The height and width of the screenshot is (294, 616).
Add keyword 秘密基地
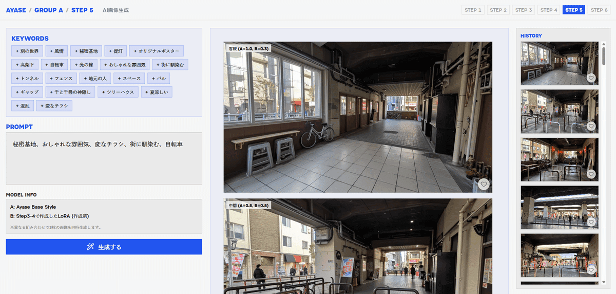pyautogui.click(x=86, y=51)
